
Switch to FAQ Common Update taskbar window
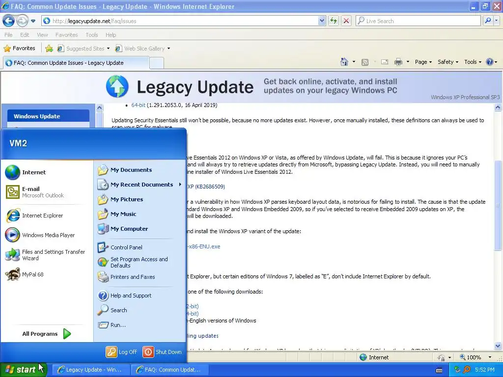[170, 370]
